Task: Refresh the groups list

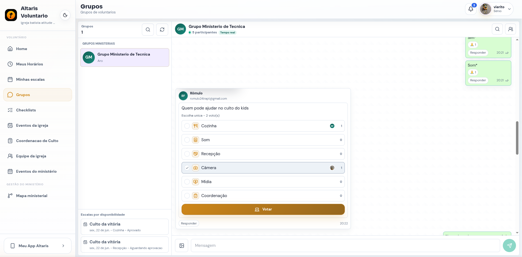Action: click(x=162, y=30)
